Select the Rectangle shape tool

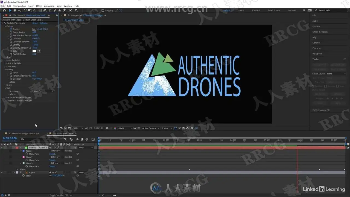[x=40, y=10]
